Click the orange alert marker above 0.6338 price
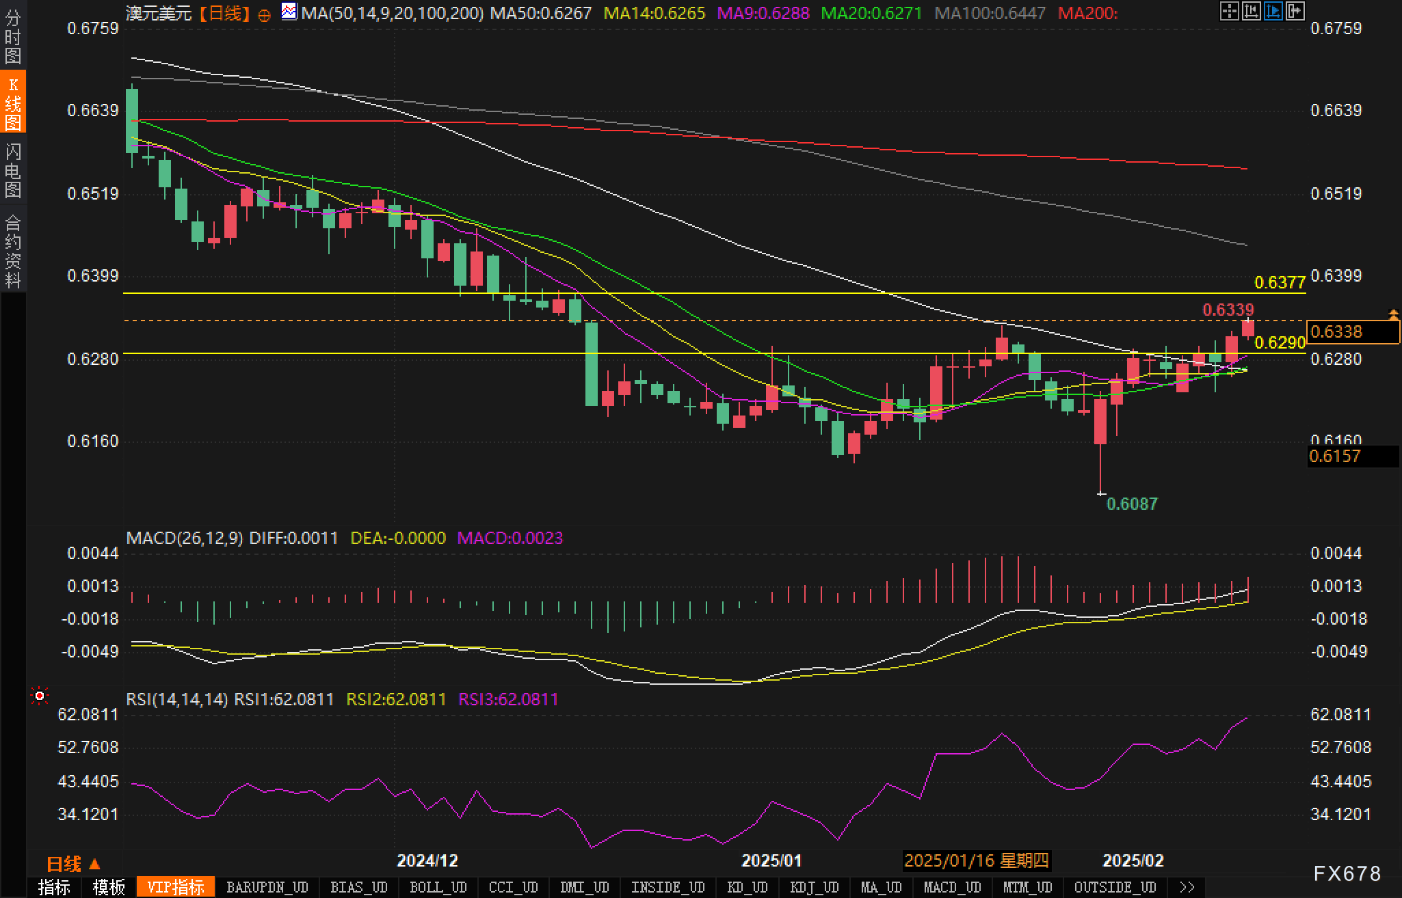Viewport: 1402px width, 898px height. point(1393,314)
